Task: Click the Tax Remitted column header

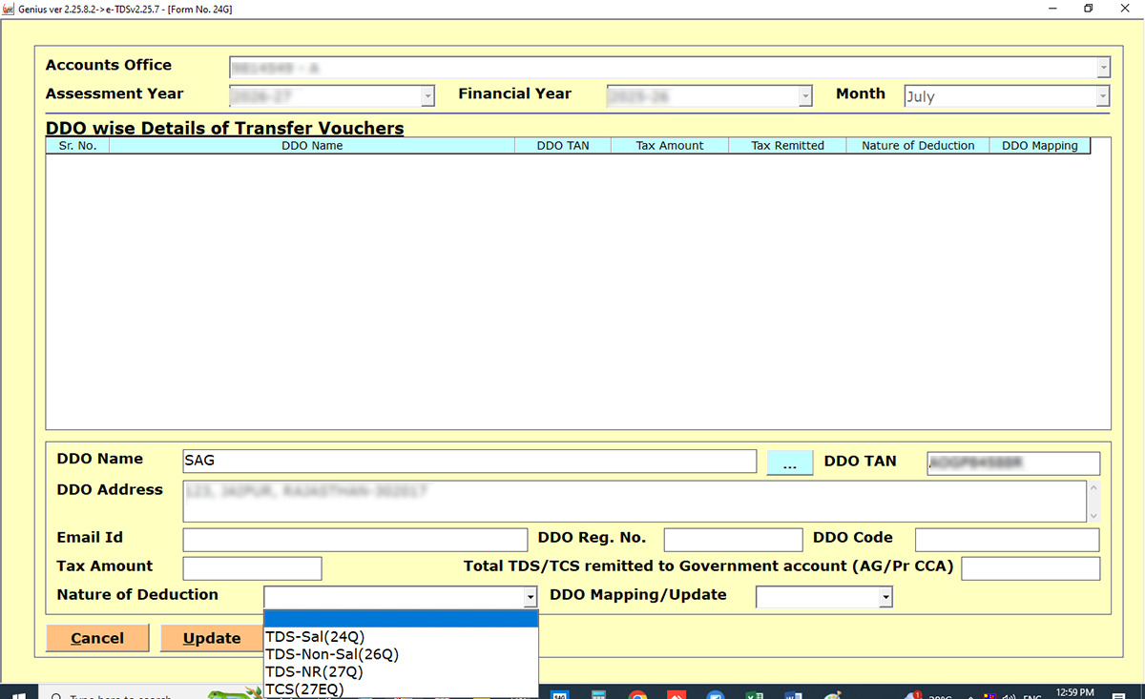Action: pyautogui.click(x=787, y=146)
